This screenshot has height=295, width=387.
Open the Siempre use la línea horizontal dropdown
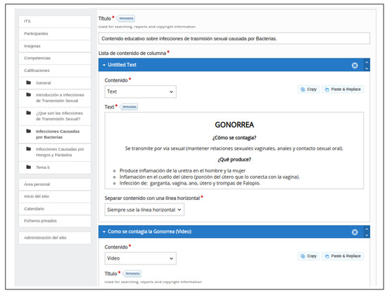click(x=144, y=210)
